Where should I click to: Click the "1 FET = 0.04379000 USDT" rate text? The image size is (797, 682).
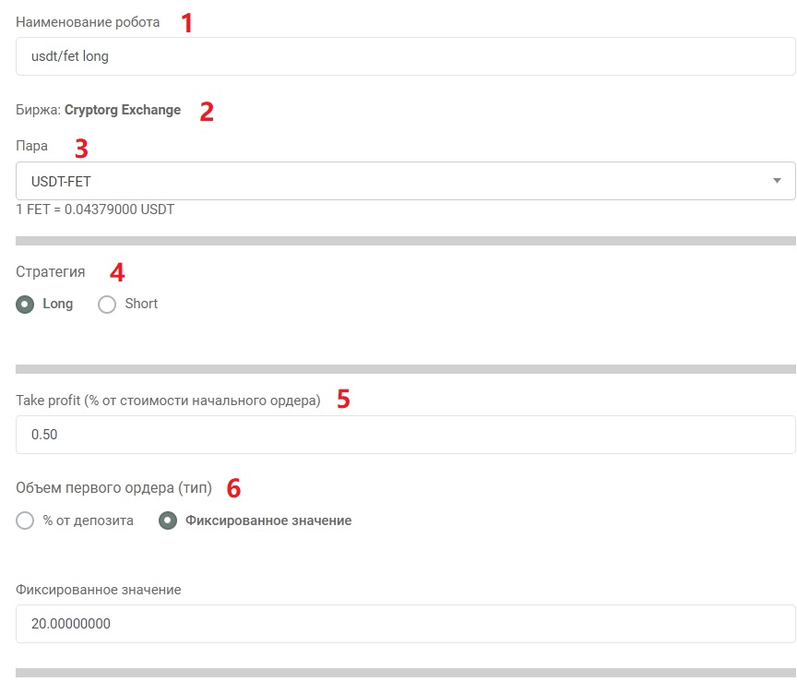click(x=95, y=209)
